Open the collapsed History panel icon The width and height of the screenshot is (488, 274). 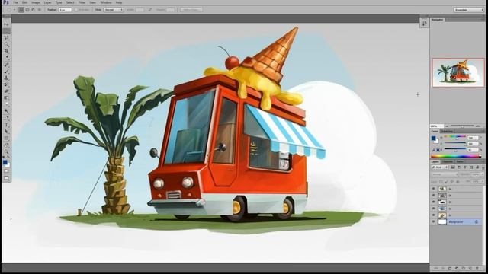[x=424, y=24]
